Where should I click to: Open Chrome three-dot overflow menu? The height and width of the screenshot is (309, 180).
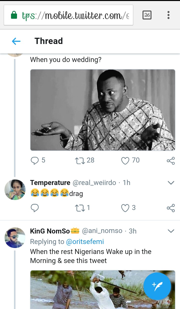(x=168, y=15)
